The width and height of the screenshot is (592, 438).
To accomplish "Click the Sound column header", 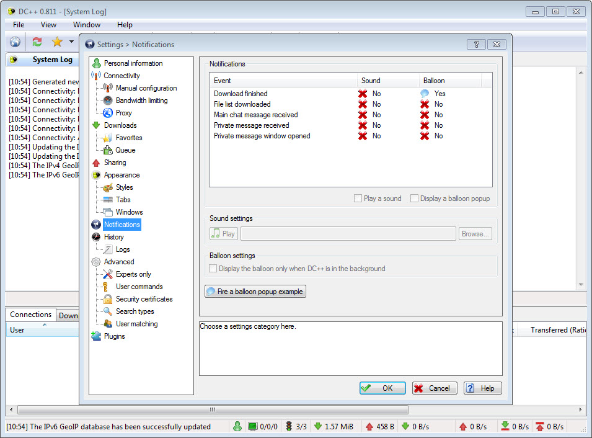I will (388, 81).
